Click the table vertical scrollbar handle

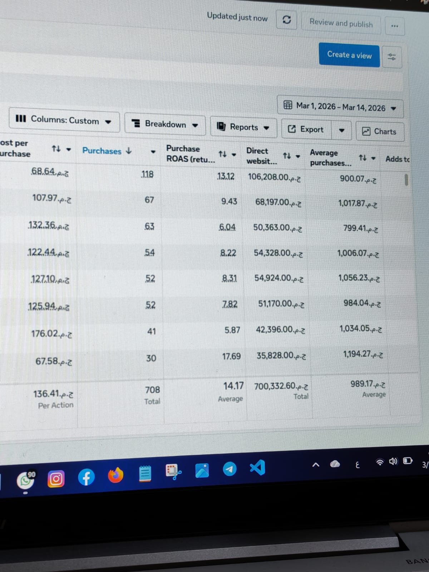[406, 180]
